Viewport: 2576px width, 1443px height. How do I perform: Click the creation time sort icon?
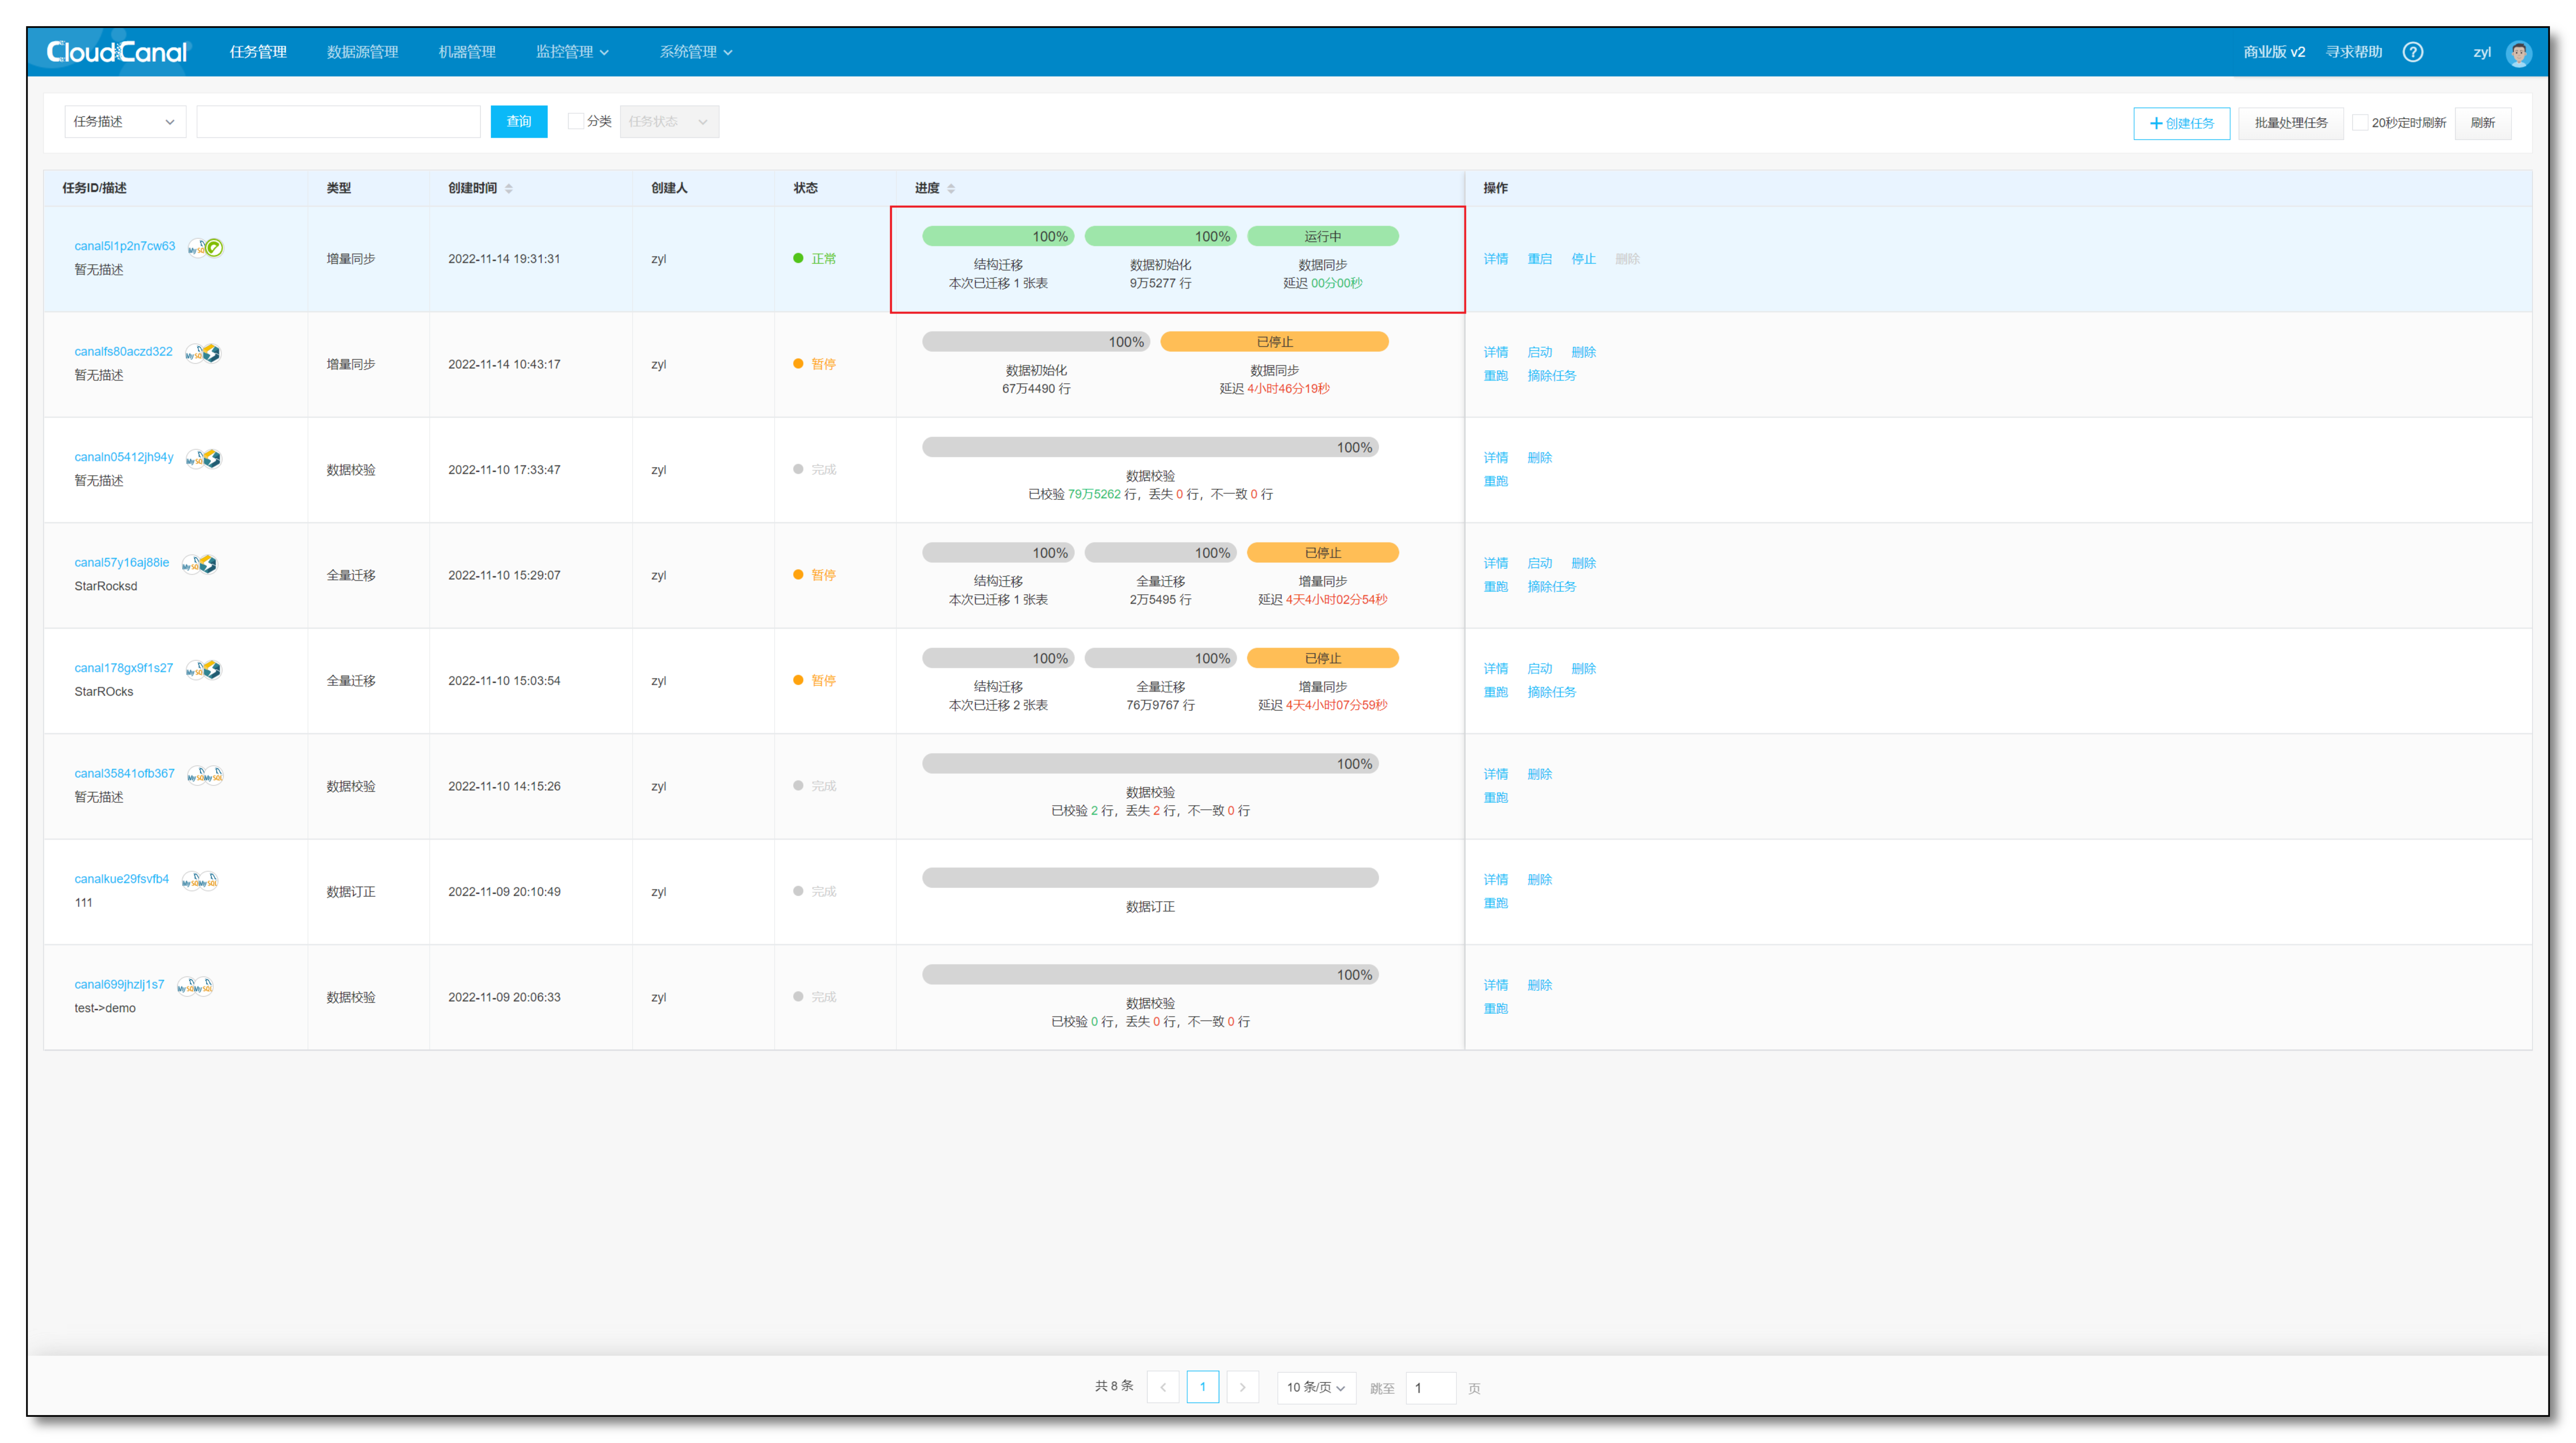[509, 189]
